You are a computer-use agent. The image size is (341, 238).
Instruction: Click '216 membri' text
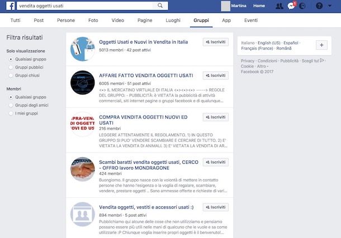pyautogui.click(x=110, y=128)
